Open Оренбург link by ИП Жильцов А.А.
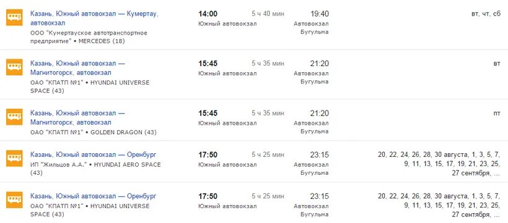This screenshot has width=508, height=223. coord(94,155)
